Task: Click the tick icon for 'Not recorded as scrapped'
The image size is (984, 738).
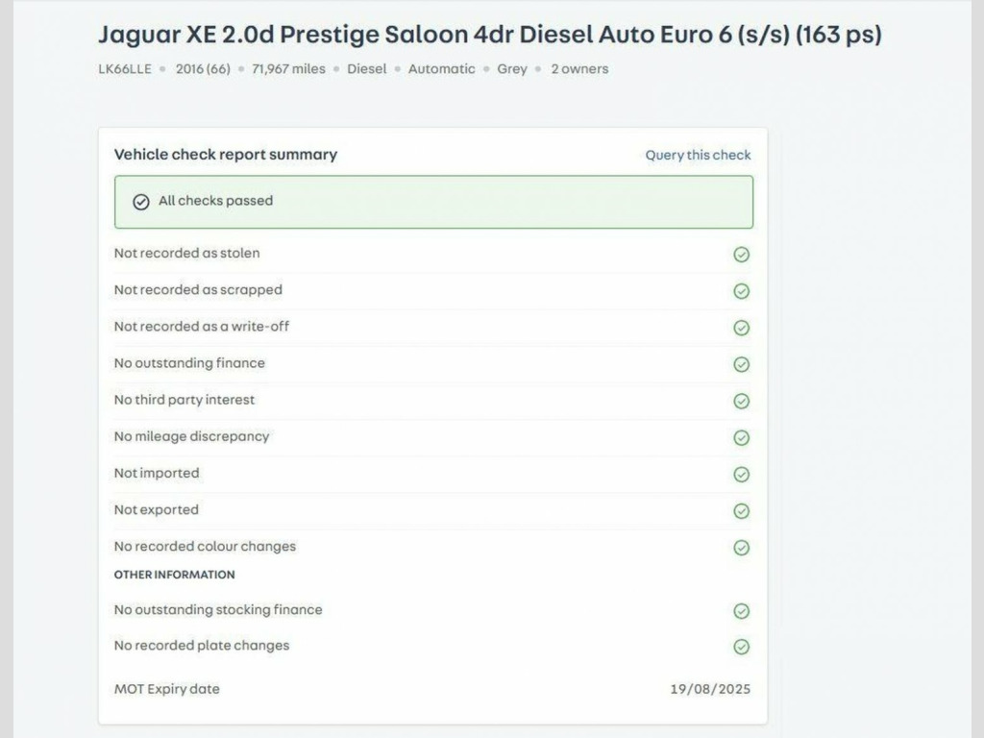Action: (x=741, y=291)
